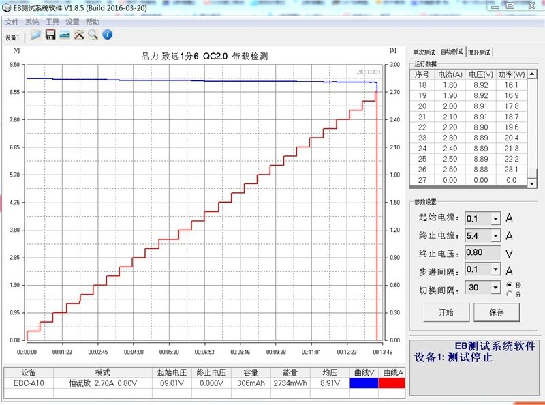
Task: Click the 306mAh capacity cell
Action: (251, 383)
